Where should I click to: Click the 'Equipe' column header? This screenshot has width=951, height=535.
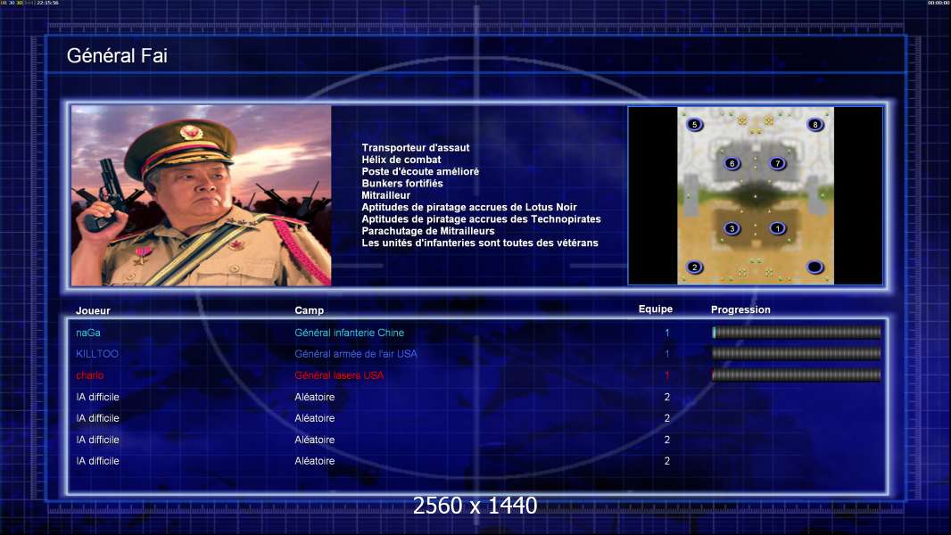tap(656, 309)
